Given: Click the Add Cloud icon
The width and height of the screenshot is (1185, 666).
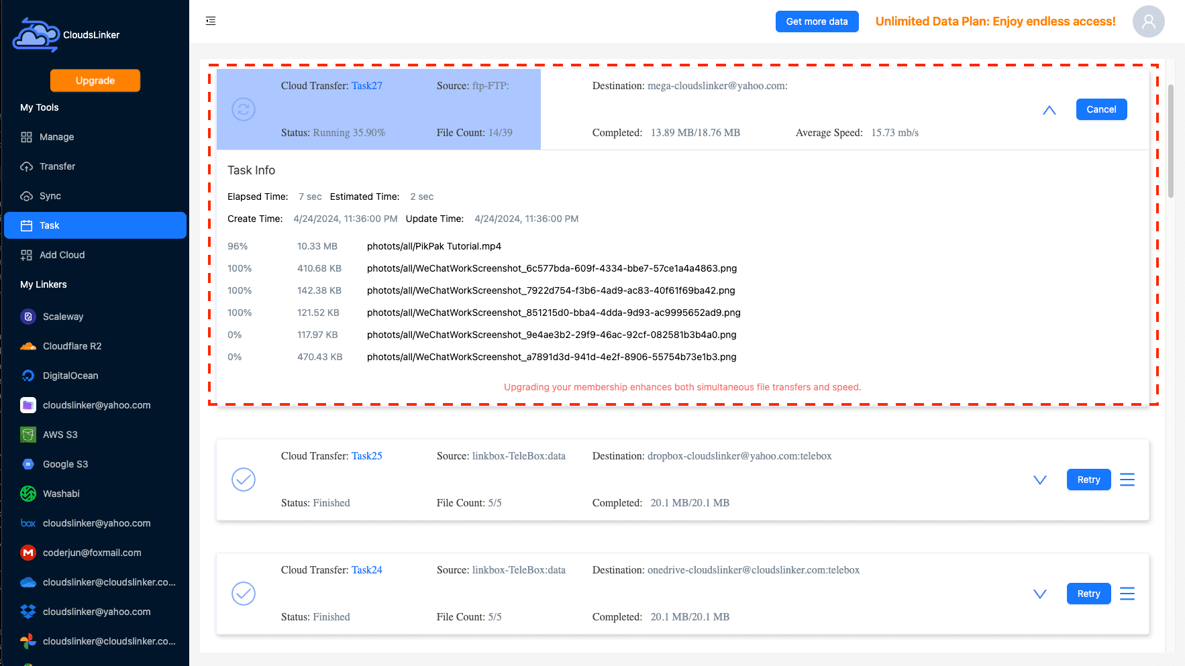Looking at the screenshot, I should (x=26, y=255).
